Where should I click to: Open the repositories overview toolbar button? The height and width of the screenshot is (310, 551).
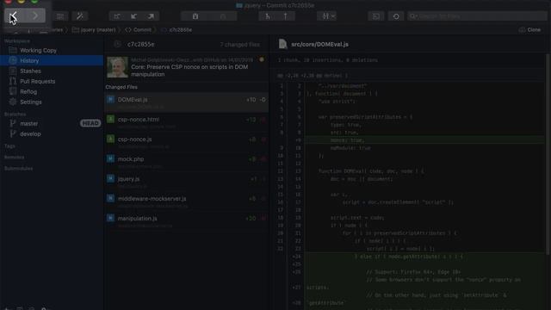[60, 16]
